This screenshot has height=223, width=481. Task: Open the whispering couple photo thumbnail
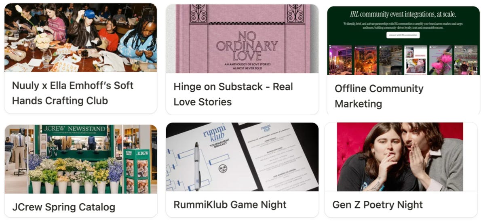click(400, 157)
